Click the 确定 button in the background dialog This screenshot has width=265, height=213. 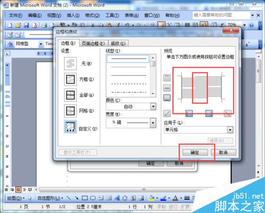pyautogui.click(x=151, y=163)
